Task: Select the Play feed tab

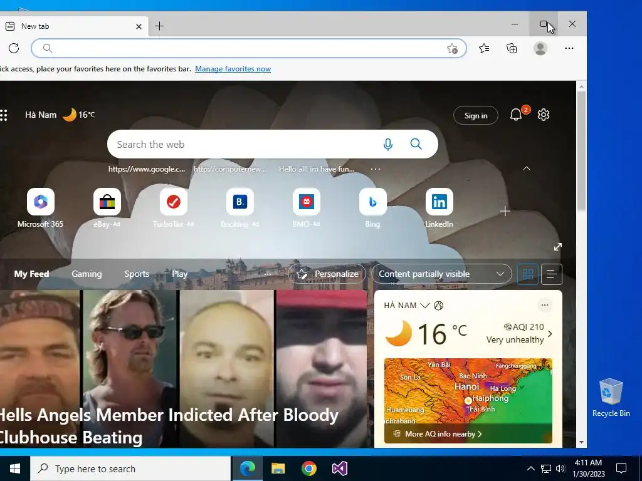Action: [180, 274]
